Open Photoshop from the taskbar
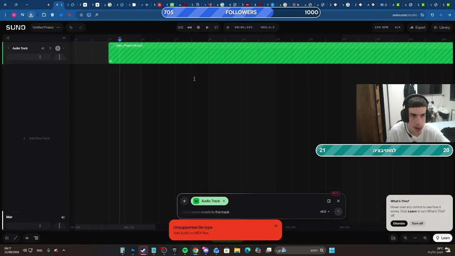455x256 pixels. (x=133, y=250)
